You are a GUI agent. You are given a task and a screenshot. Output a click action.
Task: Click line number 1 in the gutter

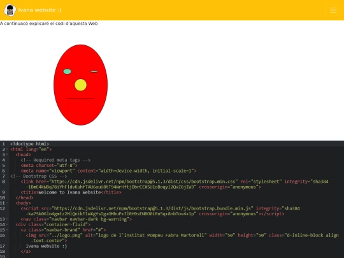click(4, 144)
